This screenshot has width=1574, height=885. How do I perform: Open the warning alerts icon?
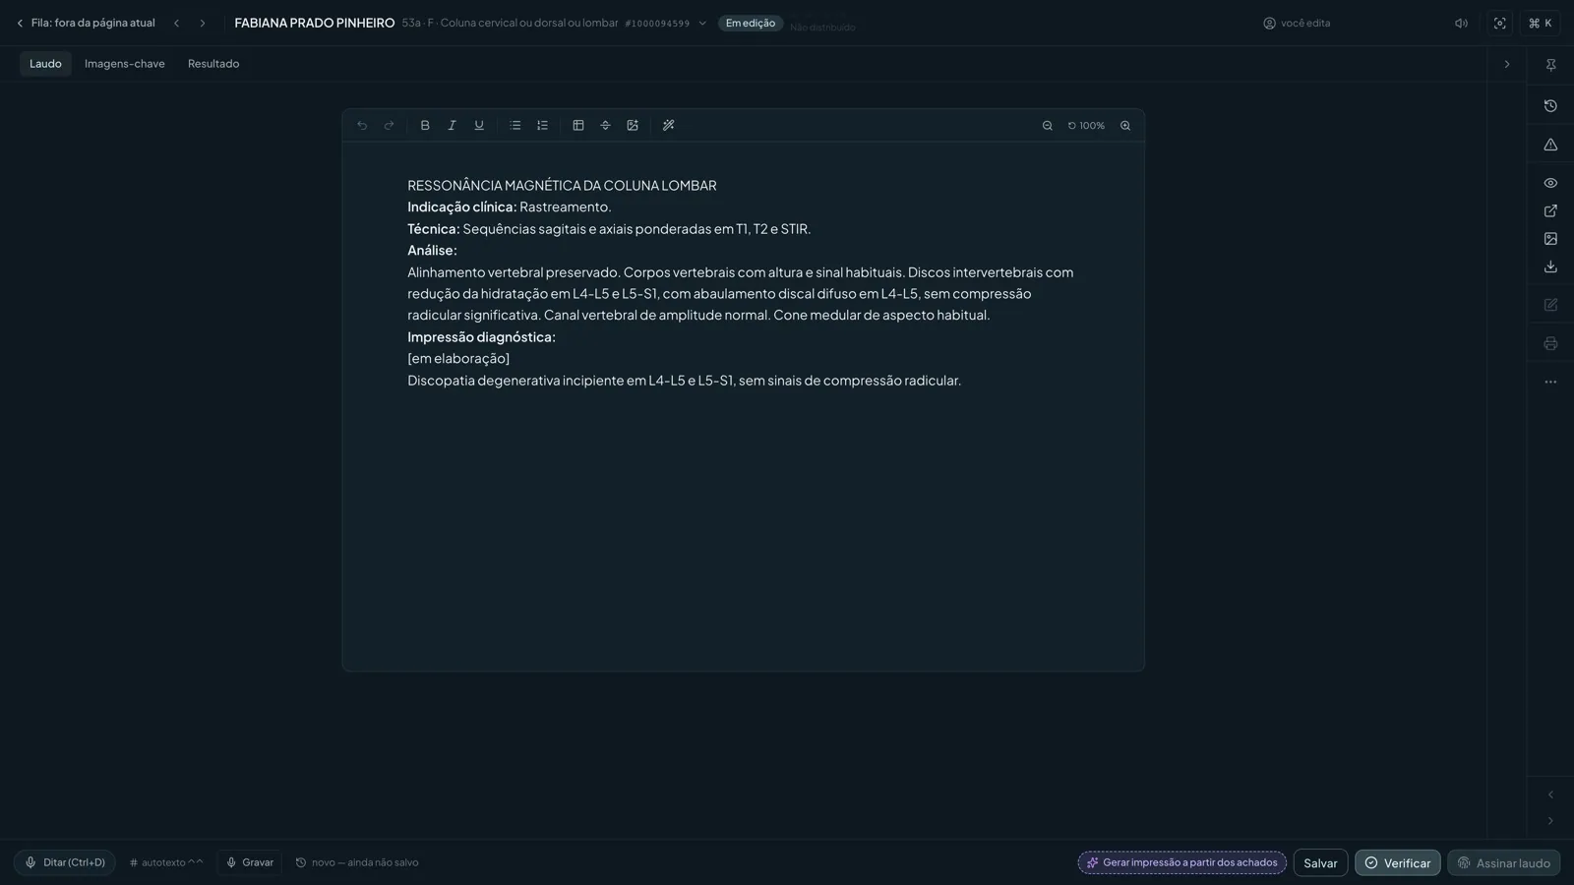pyautogui.click(x=1550, y=145)
